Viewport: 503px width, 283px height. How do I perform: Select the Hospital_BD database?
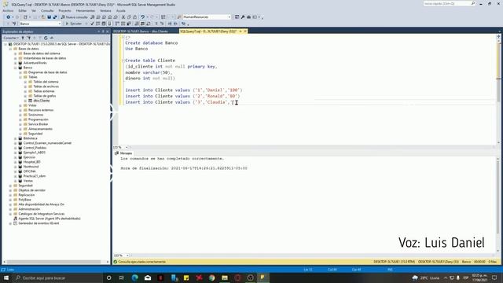coord(31,162)
